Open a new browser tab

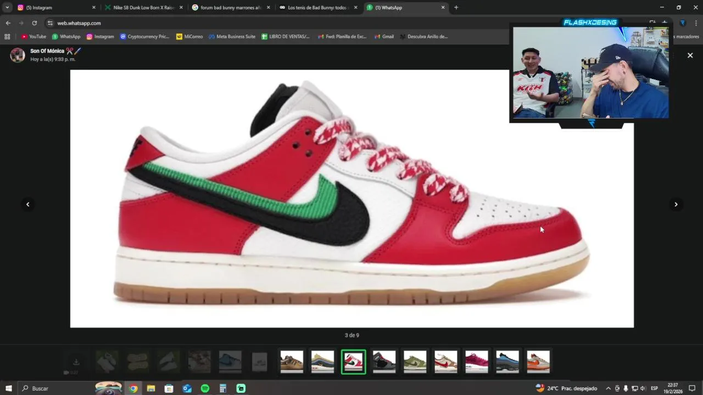click(456, 8)
